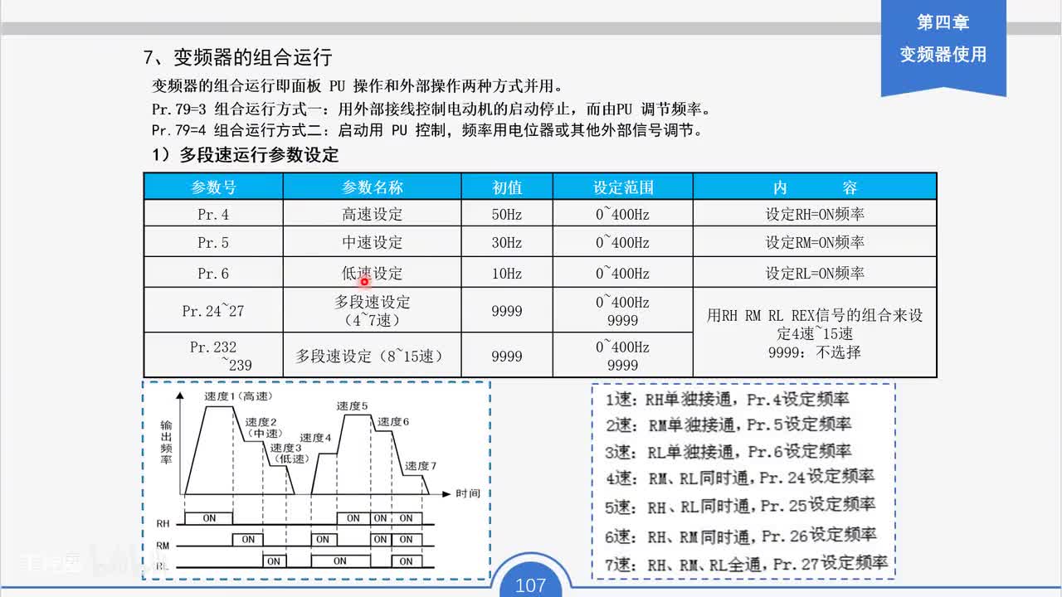Click the "RH" signal row label
The image size is (1062, 597).
point(163,524)
